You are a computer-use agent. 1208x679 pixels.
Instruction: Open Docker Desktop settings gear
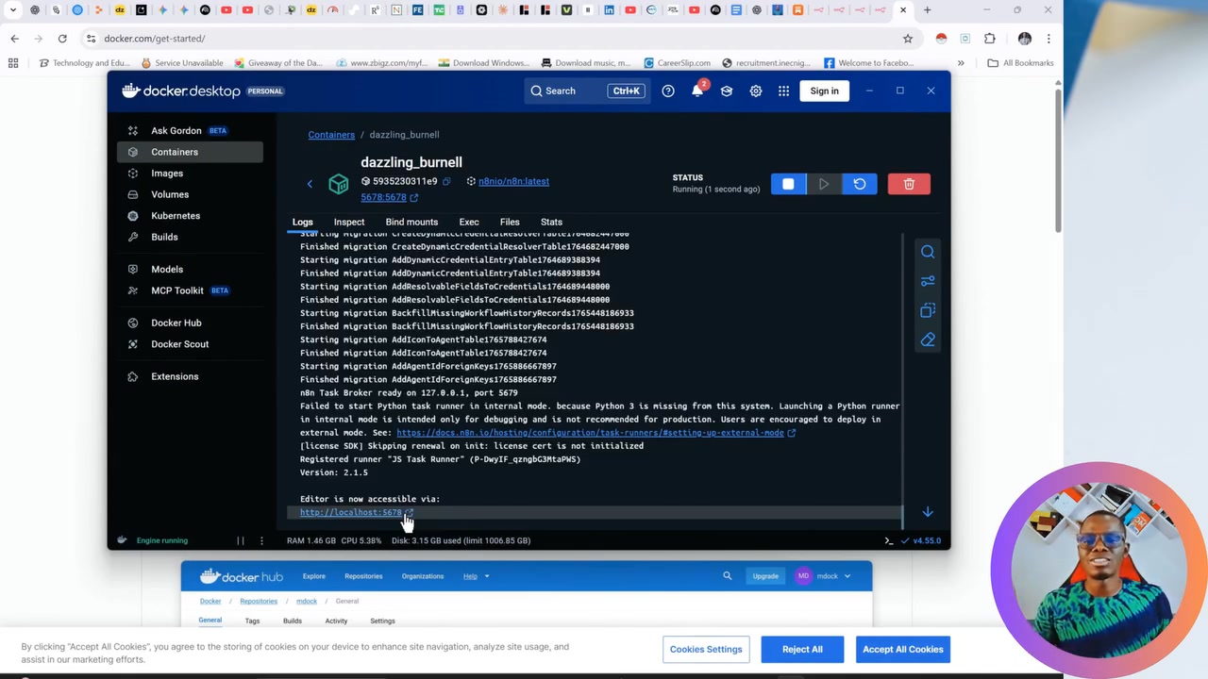coord(756,91)
